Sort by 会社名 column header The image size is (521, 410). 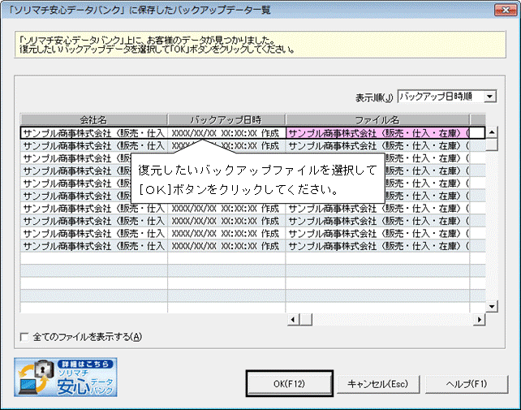93,119
